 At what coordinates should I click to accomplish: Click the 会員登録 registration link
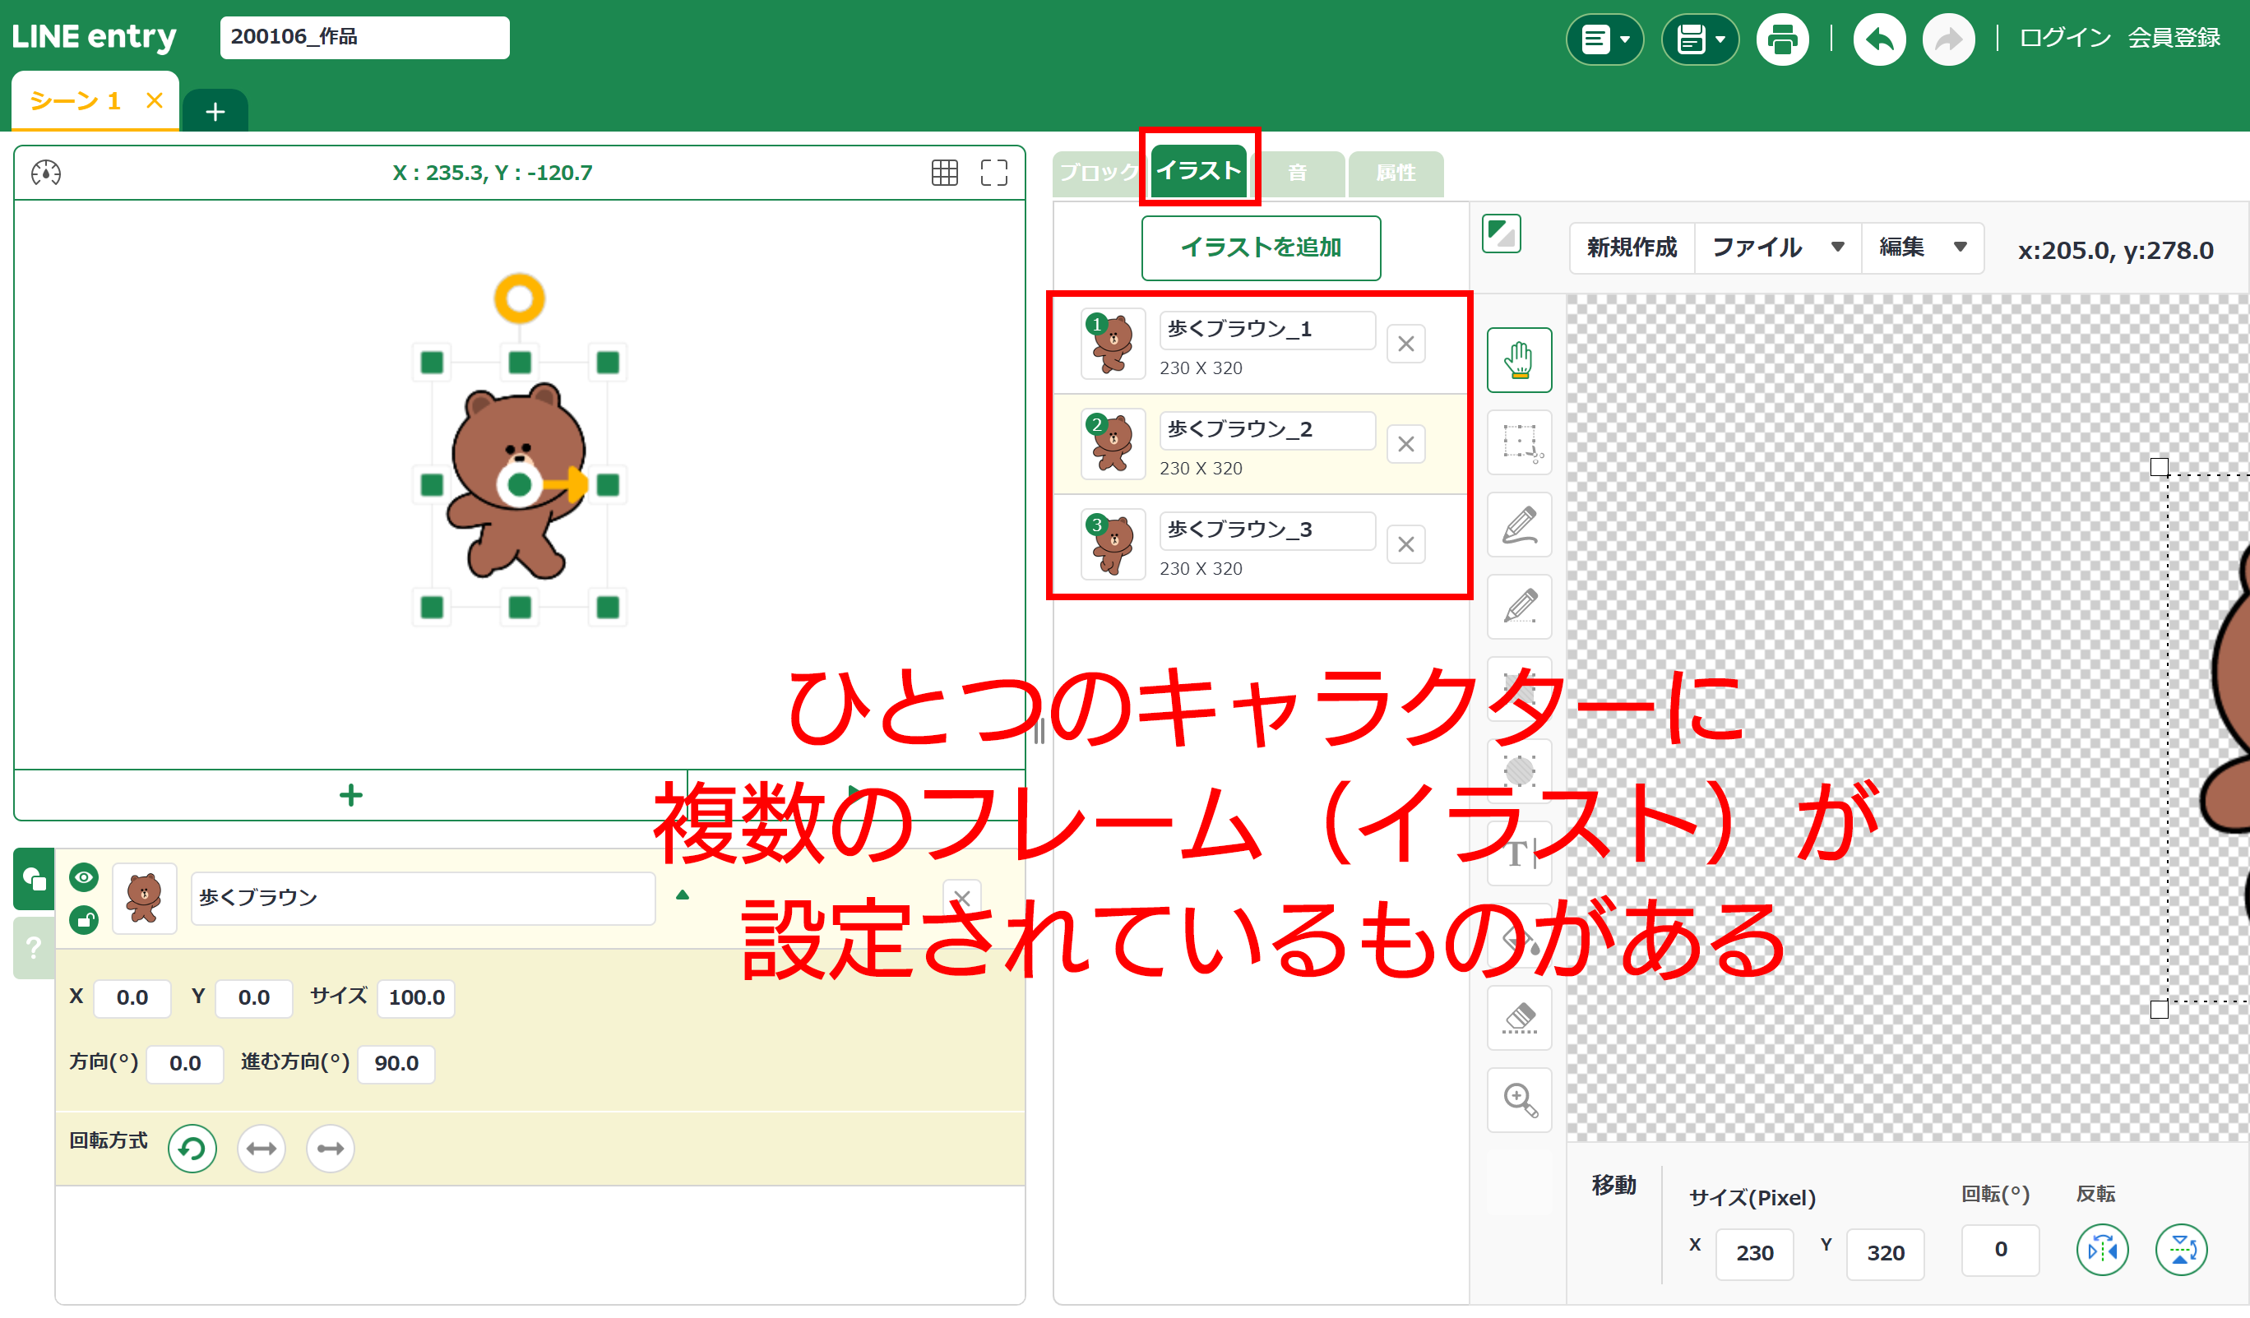coord(2174,38)
